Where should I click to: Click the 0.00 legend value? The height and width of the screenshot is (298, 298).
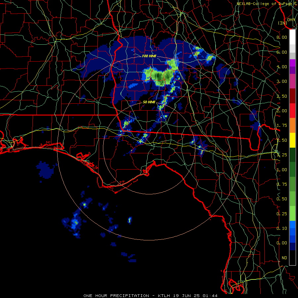coord(282,243)
